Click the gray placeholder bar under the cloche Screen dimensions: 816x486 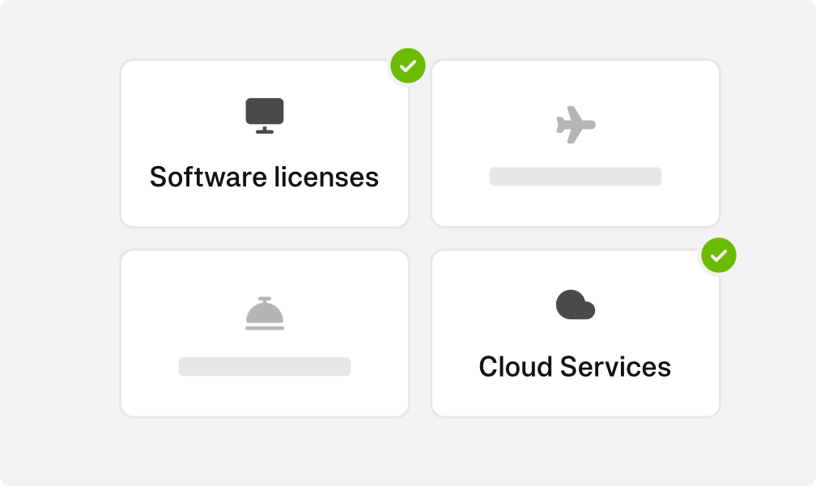coord(265,366)
